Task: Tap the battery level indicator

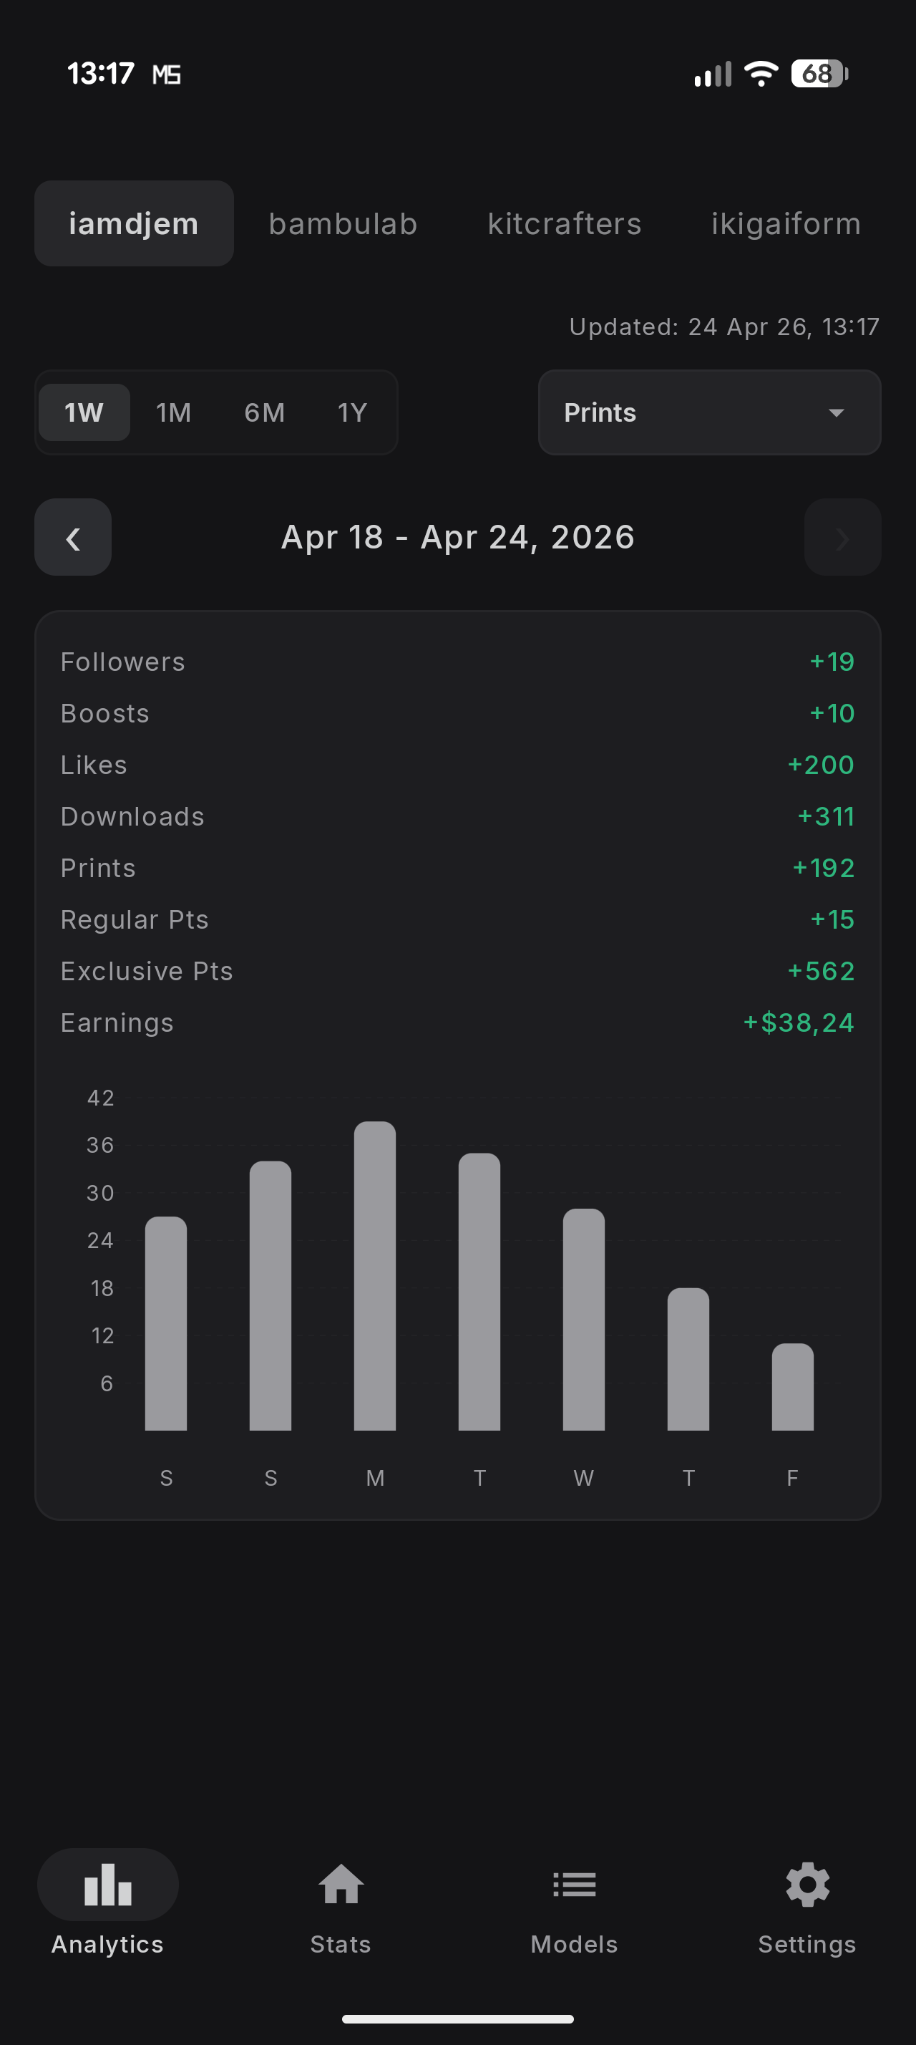Action: click(819, 74)
